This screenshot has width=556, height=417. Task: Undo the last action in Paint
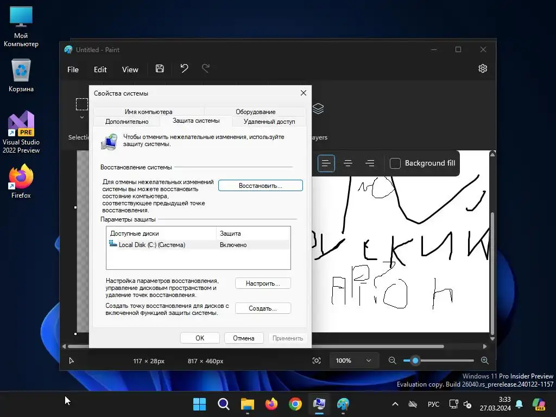click(184, 68)
